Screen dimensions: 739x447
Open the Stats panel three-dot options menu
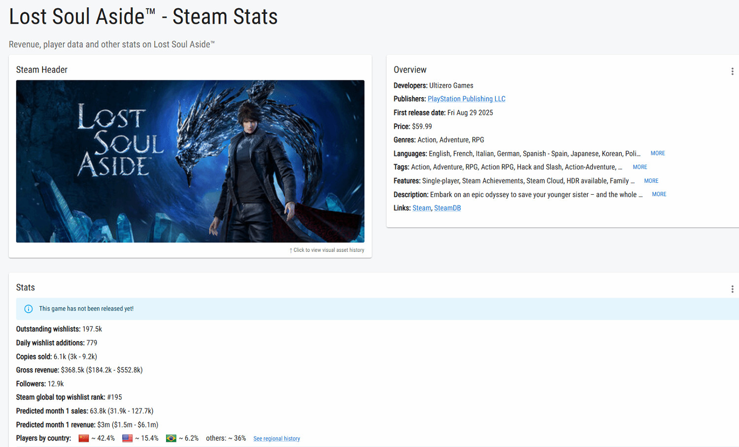pos(732,289)
